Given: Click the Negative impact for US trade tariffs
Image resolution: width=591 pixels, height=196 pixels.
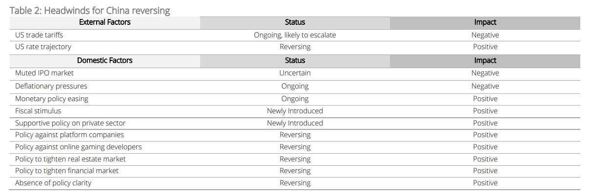Looking at the screenshot, I should (485, 35).
